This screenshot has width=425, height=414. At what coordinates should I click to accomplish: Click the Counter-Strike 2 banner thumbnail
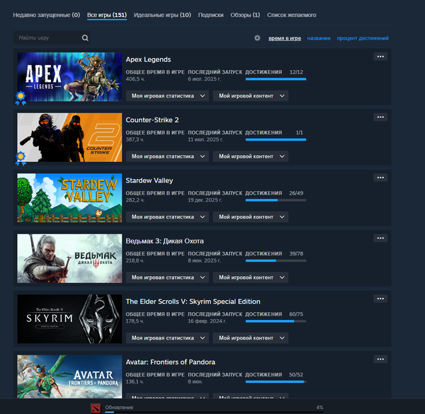coord(69,137)
